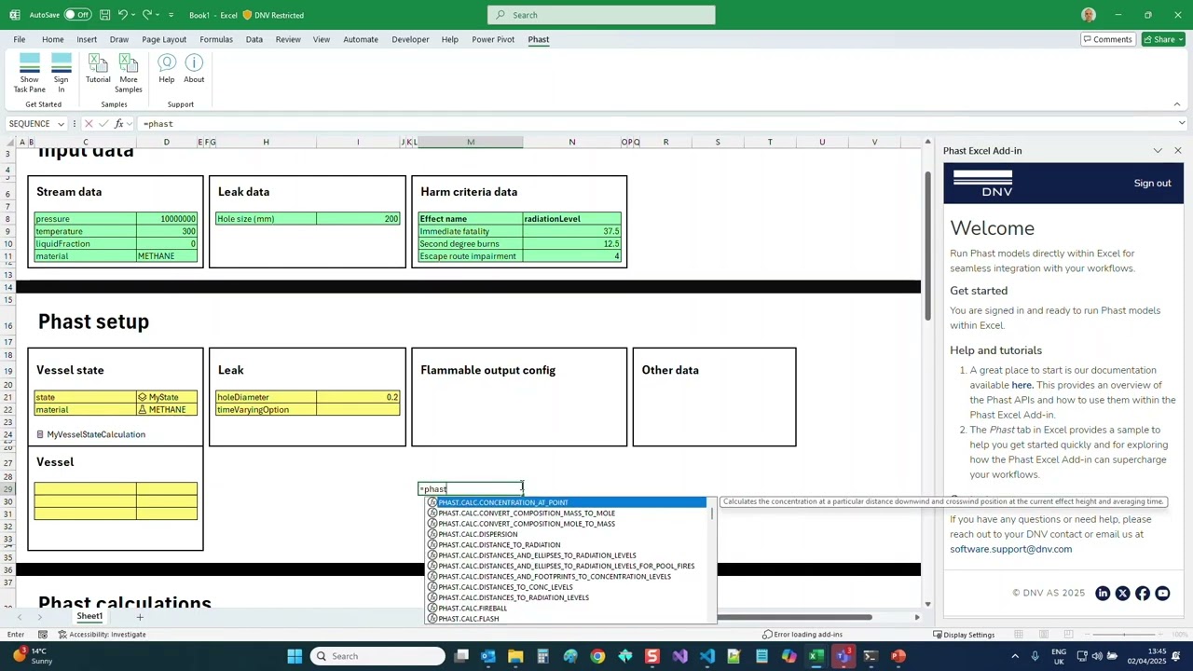
Task: Close the Phast Excel Add-in pane
Action: coord(1177,151)
